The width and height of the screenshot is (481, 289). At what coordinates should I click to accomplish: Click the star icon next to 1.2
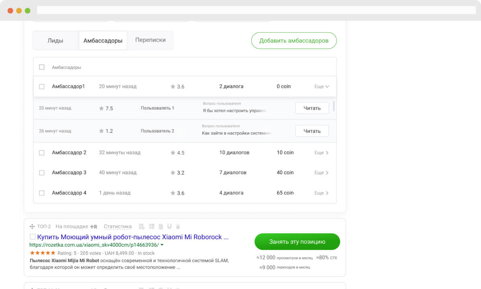coord(101,131)
